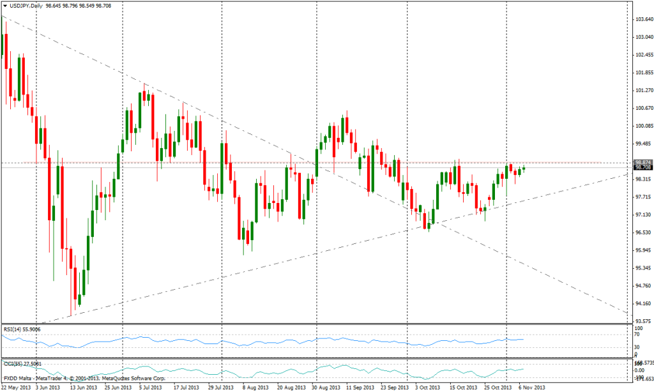
Task: Click the last green candle on chart
Action: point(524,169)
